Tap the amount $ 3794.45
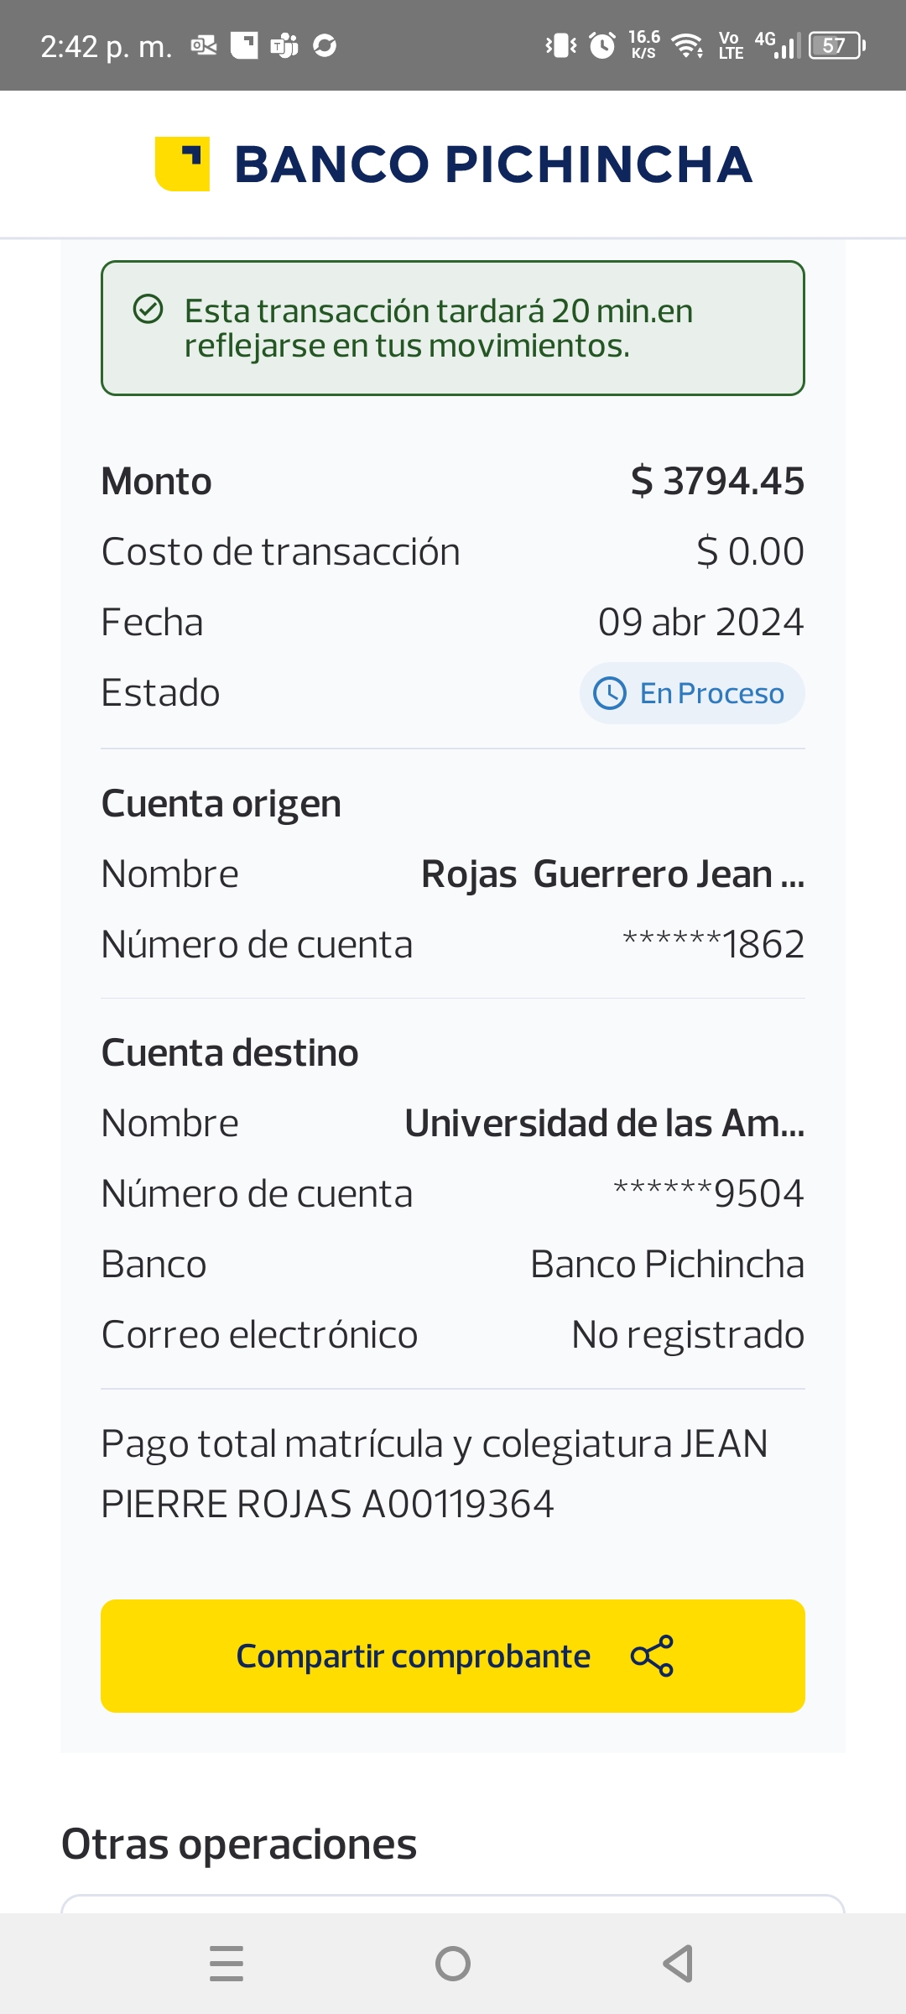The width and height of the screenshot is (906, 2014). (x=717, y=482)
